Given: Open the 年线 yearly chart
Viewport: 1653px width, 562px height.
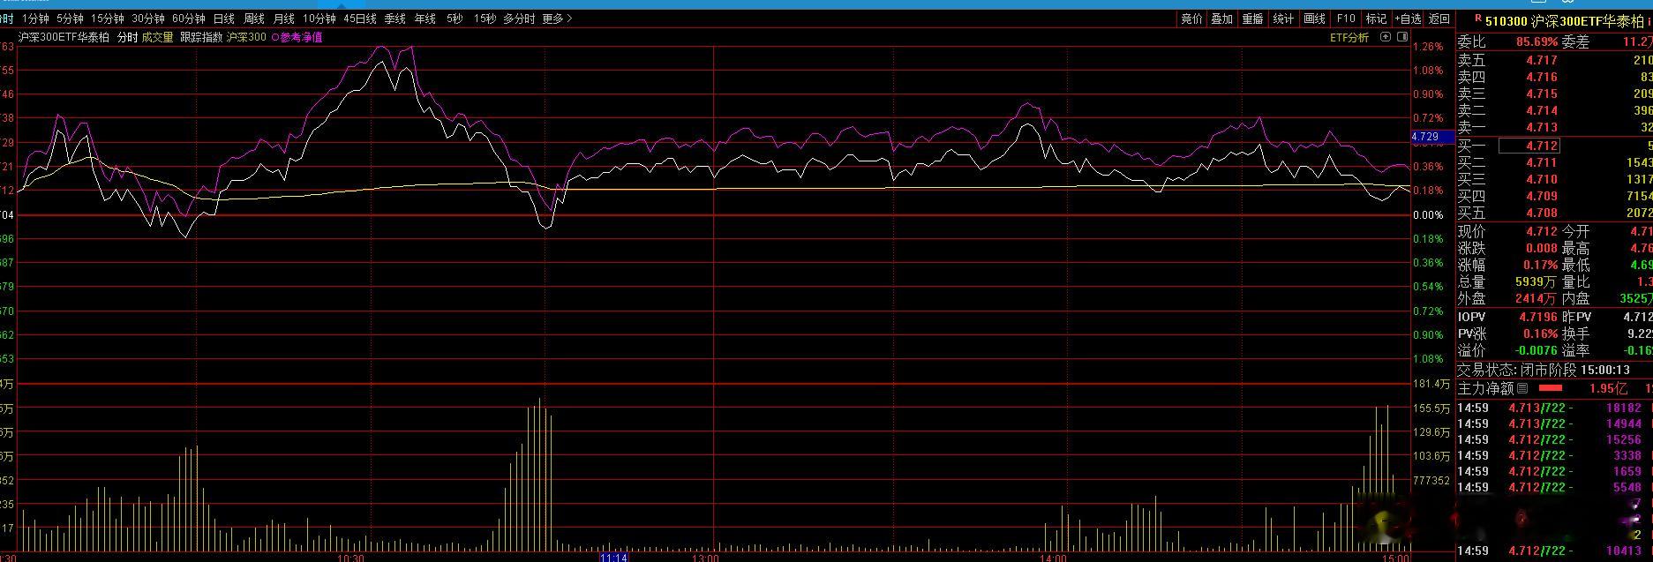Looking at the screenshot, I should pyautogui.click(x=425, y=19).
